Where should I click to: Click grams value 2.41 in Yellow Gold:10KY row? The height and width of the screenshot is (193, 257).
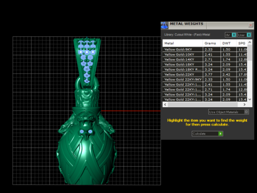point(208,55)
